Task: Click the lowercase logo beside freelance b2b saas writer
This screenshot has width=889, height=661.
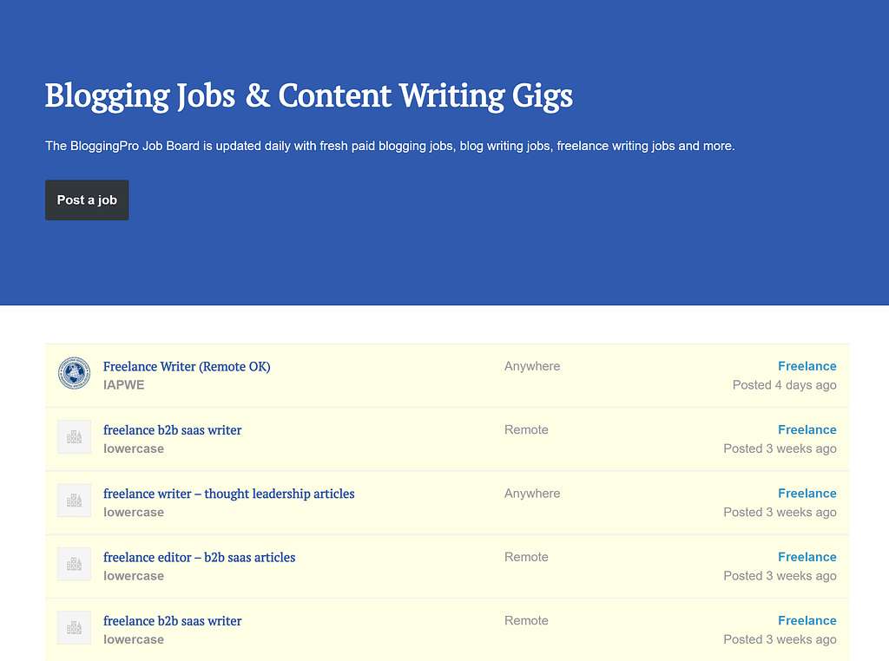Action: tap(74, 437)
